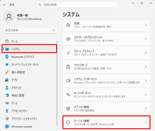The height and width of the screenshot is (131, 155).
Task: Open この PC へのプロジェクション chevron
Action: [x=146, y=39]
